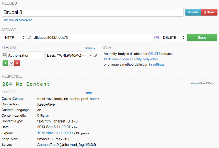Click the text/html; charset=UTF-8 value
The height and width of the screenshot is (148, 219).
pos(57,121)
